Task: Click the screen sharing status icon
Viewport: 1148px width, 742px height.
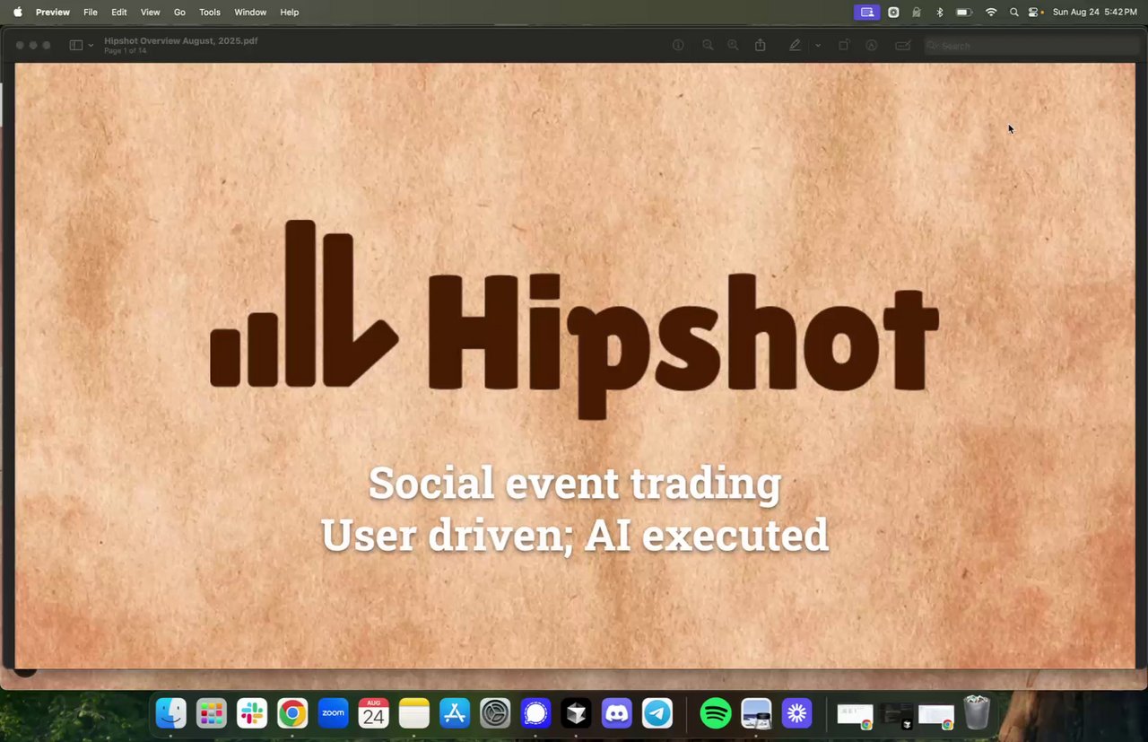Action: [866, 12]
